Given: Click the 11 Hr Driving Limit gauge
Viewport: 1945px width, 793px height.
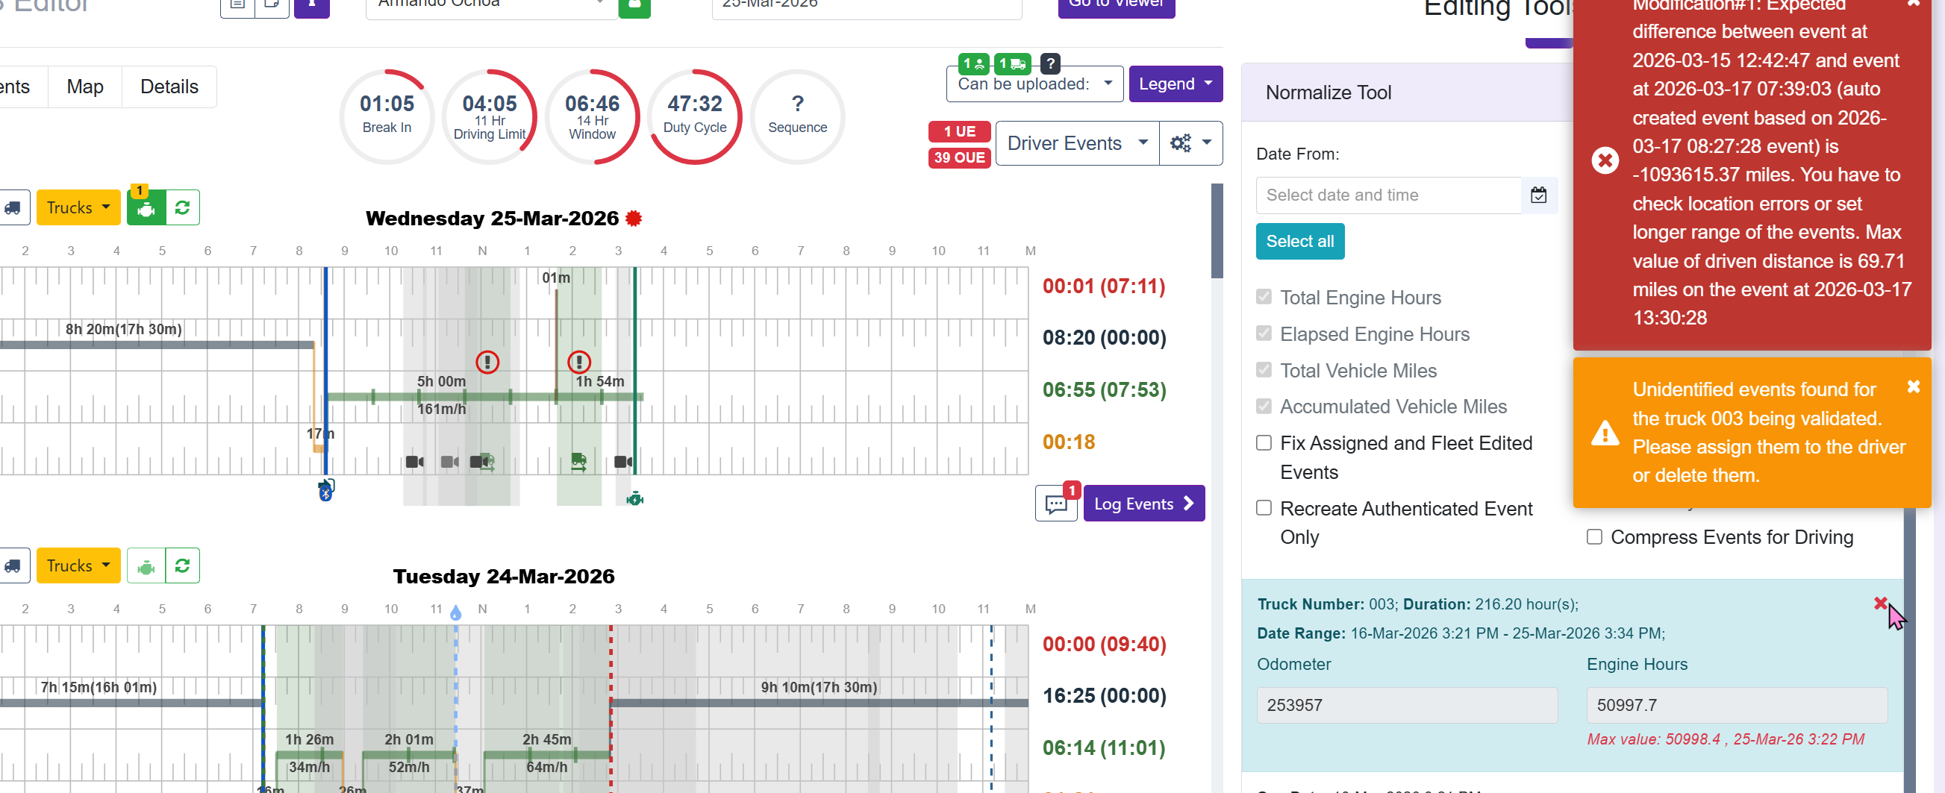Looking at the screenshot, I should coord(490,117).
